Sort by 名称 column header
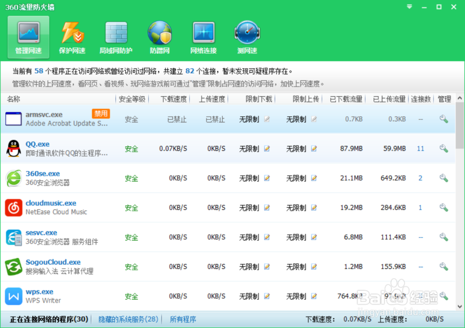465x328 pixels. [x=13, y=99]
